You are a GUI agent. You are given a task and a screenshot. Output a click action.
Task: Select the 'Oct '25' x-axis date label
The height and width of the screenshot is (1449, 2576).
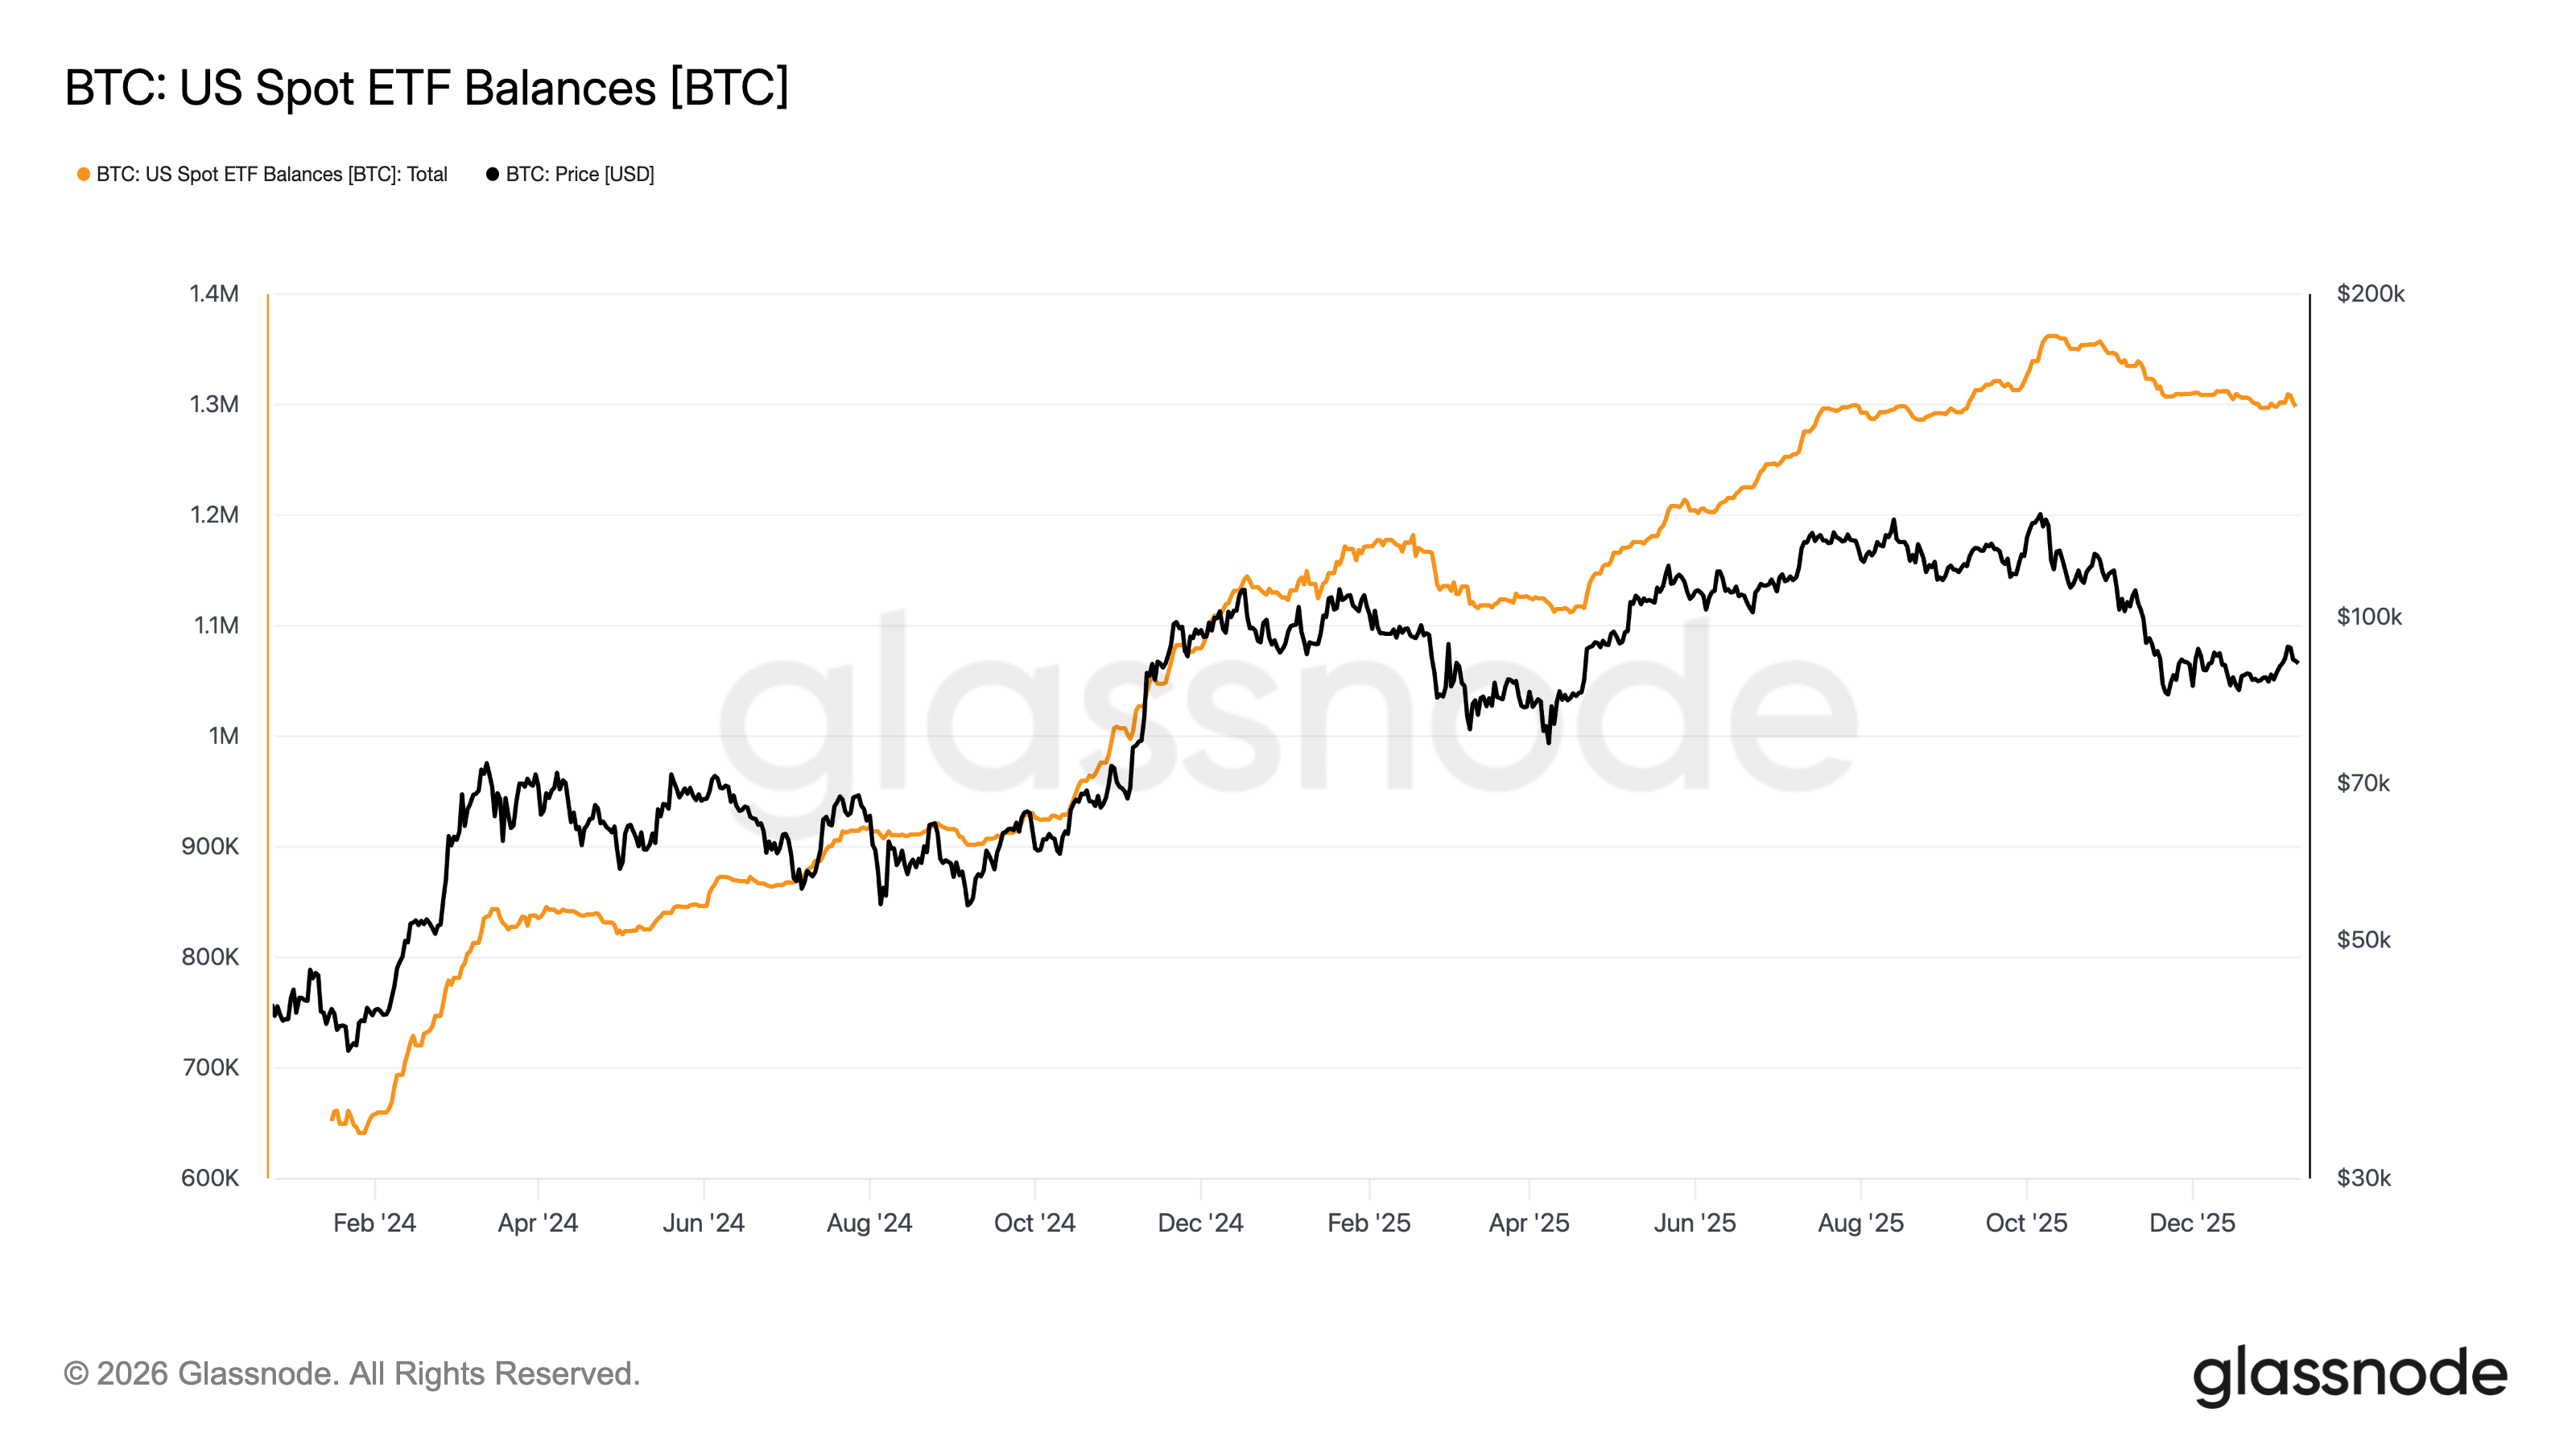tap(2026, 1223)
